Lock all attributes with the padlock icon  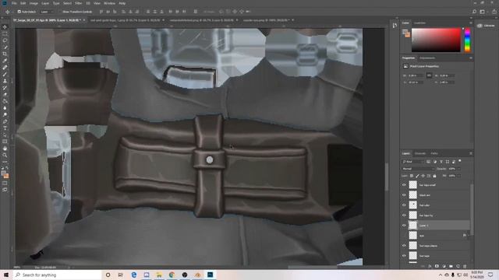pyautogui.click(x=435, y=176)
